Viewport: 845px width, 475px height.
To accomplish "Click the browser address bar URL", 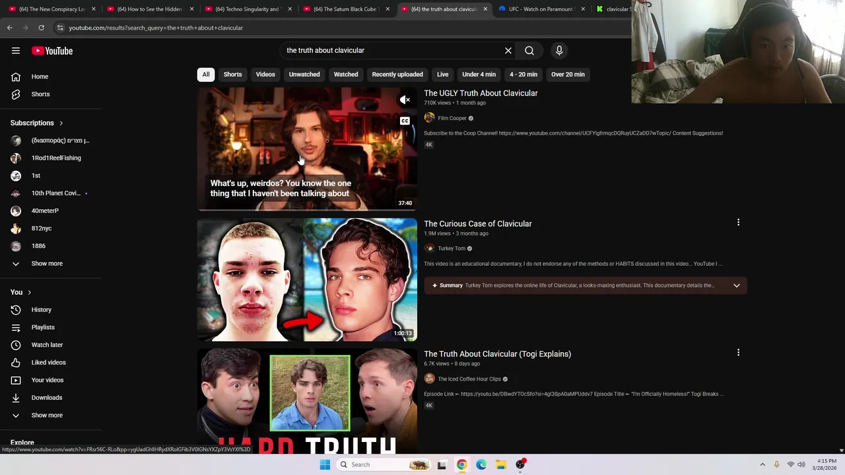I will (156, 28).
